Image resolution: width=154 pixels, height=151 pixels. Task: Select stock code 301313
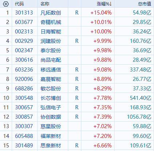click(24, 13)
